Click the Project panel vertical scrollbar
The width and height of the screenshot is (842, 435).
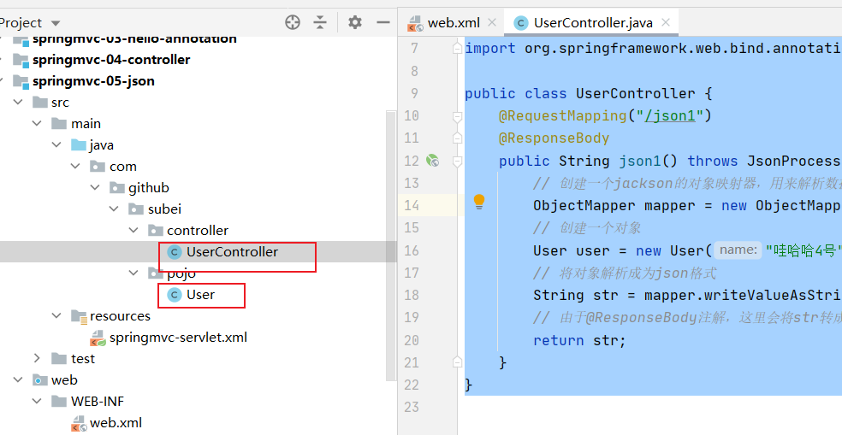(392, 239)
